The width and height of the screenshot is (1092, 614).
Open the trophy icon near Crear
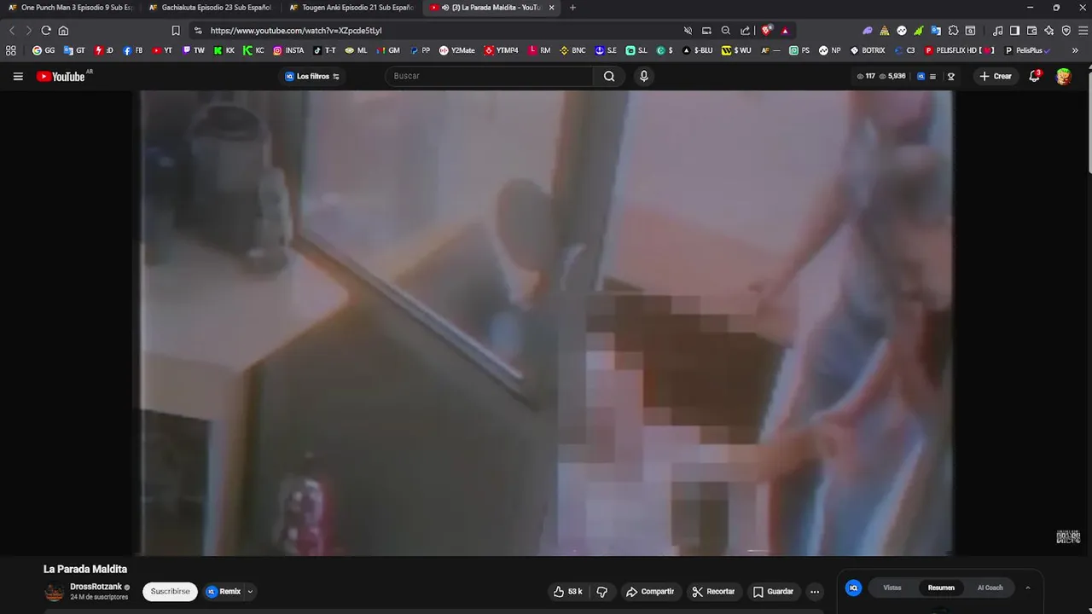[950, 76]
